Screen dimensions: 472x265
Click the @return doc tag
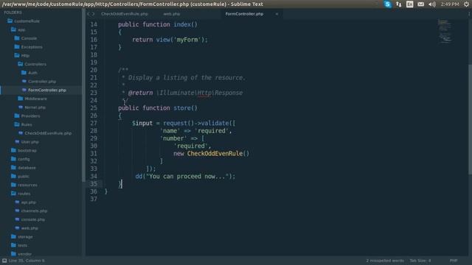tap(140, 93)
